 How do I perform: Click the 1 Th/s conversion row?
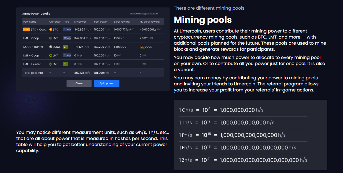[243, 123]
